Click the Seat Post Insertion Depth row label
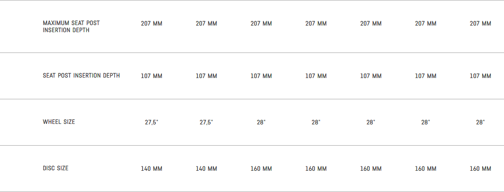The height and width of the screenshot is (192, 504). (81, 76)
